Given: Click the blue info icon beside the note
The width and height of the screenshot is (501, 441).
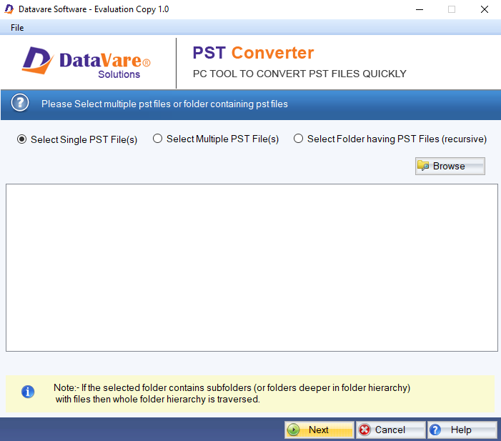Looking at the screenshot, I should [x=28, y=392].
